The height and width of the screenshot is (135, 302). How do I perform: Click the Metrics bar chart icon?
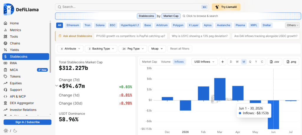coord(6,30)
